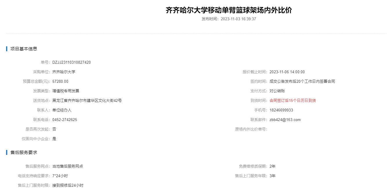The height and width of the screenshot is (196, 387).
Task: Click the signing time text 成交公告发布后20个工作日内签署合同
Action: pyautogui.click(x=302, y=81)
